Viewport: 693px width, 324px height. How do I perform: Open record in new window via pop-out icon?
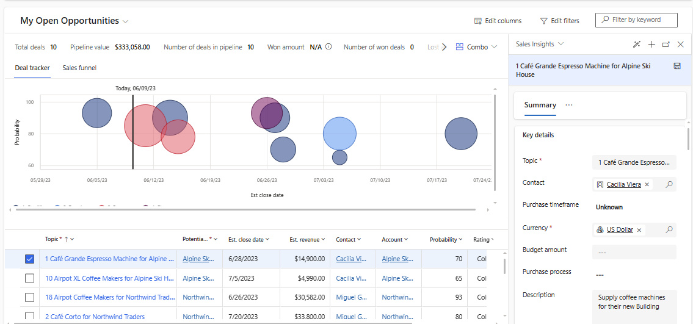point(666,45)
